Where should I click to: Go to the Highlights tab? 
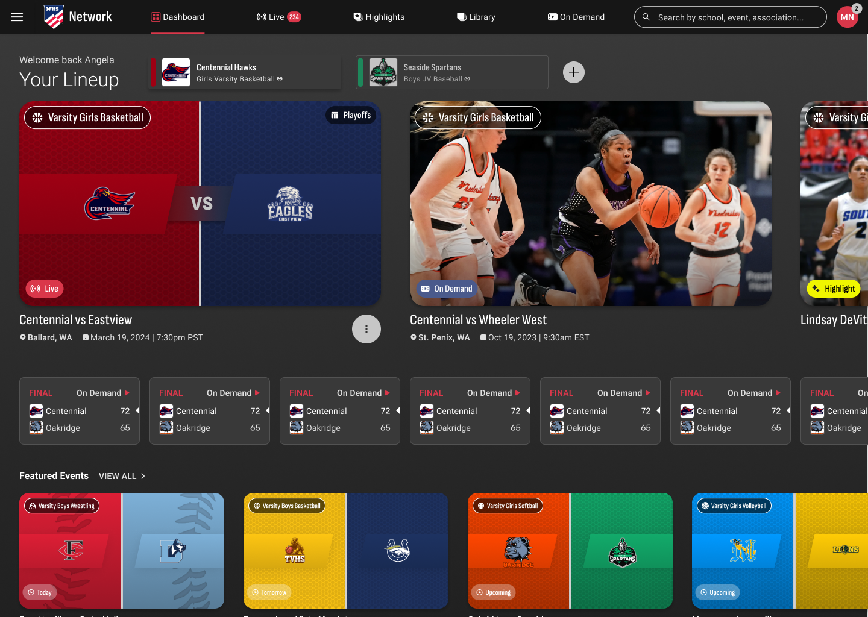(x=379, y=17)
